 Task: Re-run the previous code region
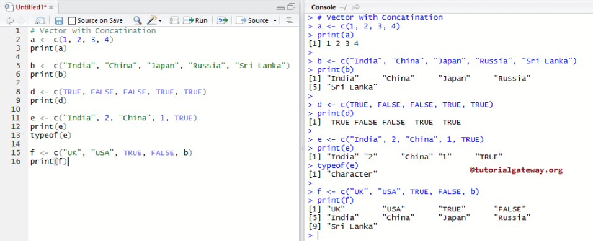click(x=223, y=20)
